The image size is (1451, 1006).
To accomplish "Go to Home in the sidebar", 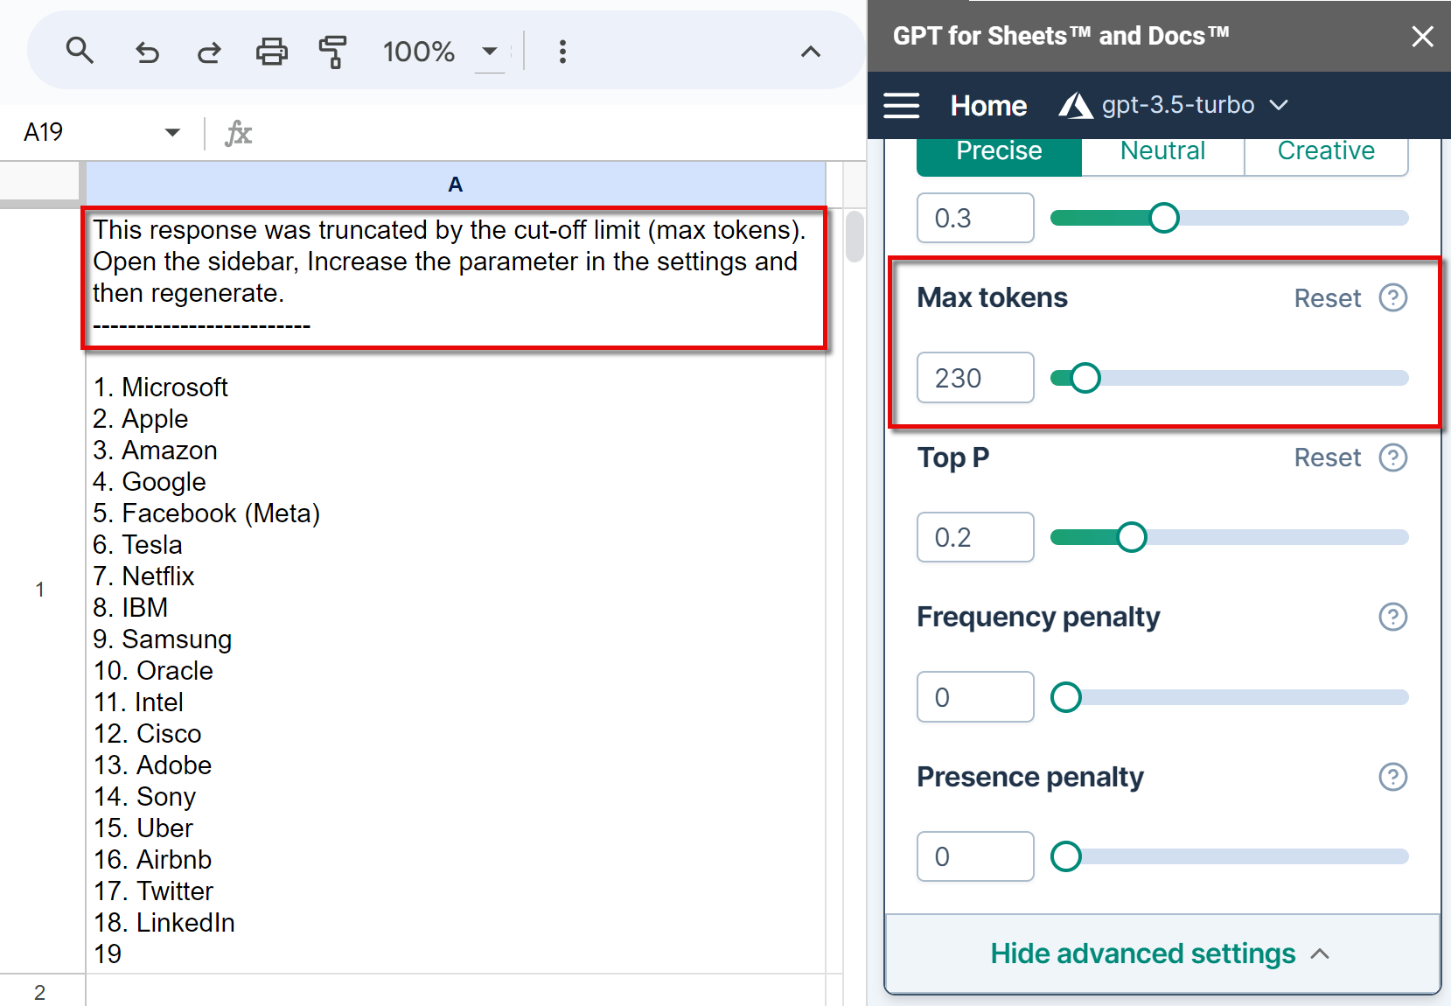I will [988, 106].
